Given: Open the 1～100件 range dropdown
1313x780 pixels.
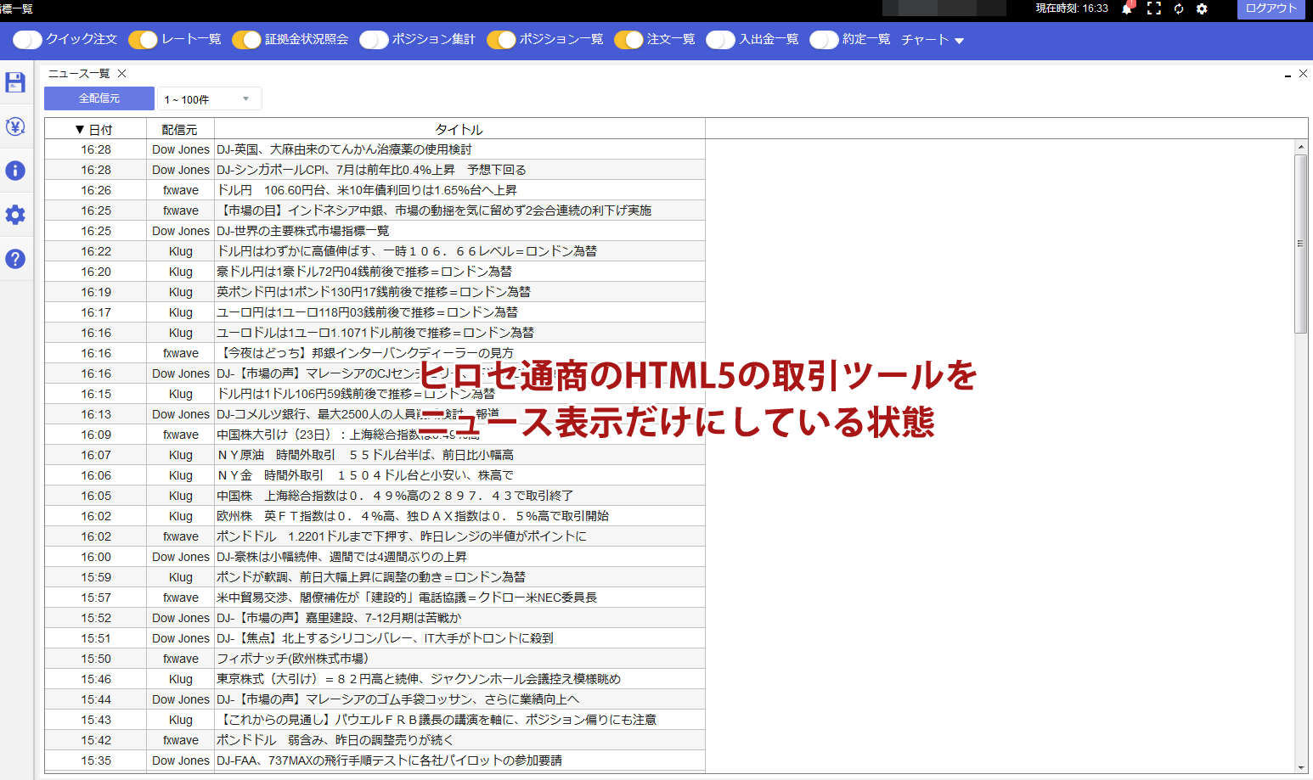Looking at the screenshot, I should (209, 99).
